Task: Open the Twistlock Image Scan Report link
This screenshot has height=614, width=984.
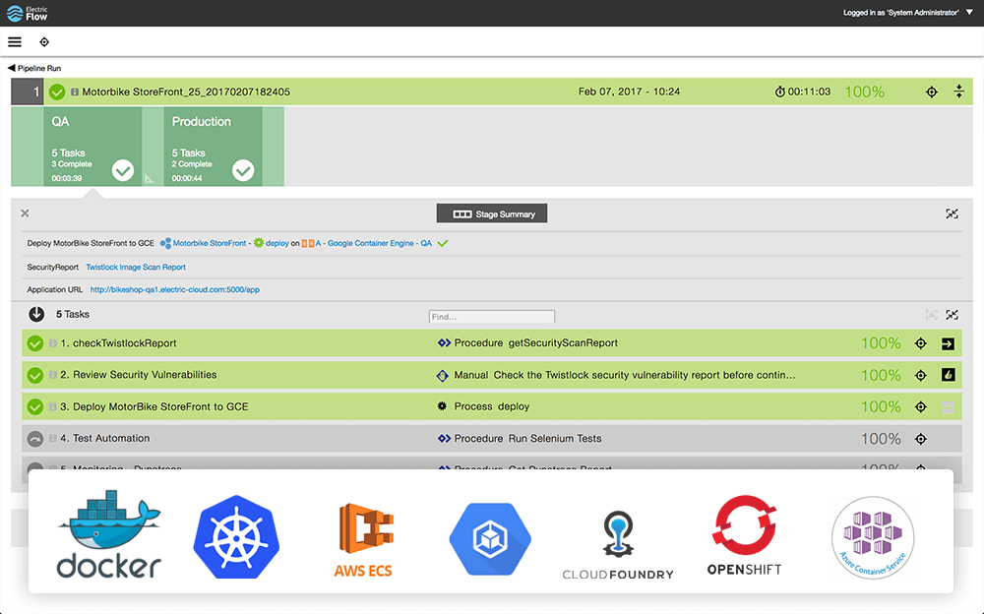Action: click(136, 267)
